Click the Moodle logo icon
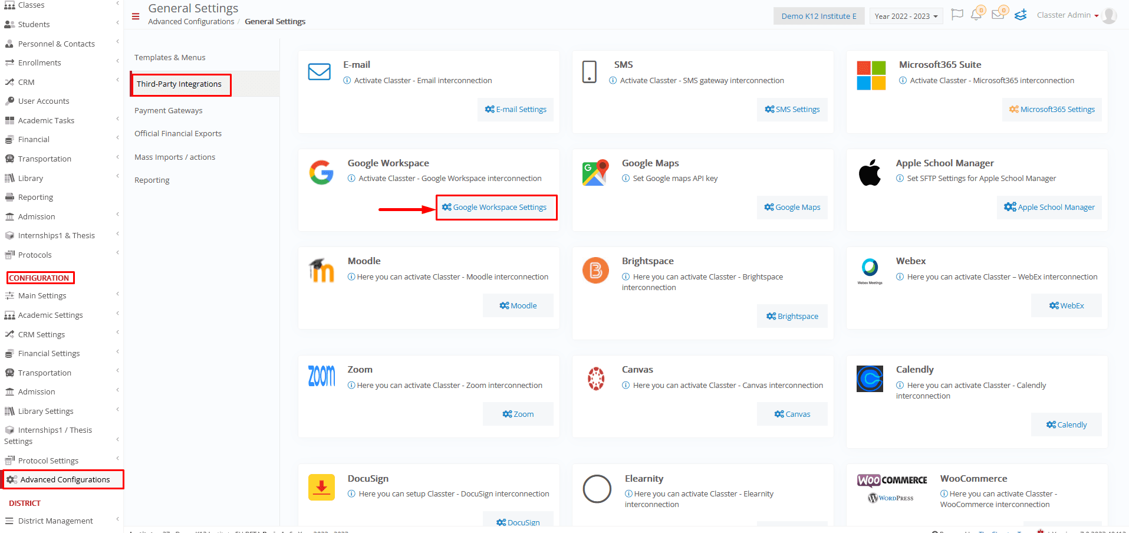Viewport: 1129px width, 533px height. point(321,270)
